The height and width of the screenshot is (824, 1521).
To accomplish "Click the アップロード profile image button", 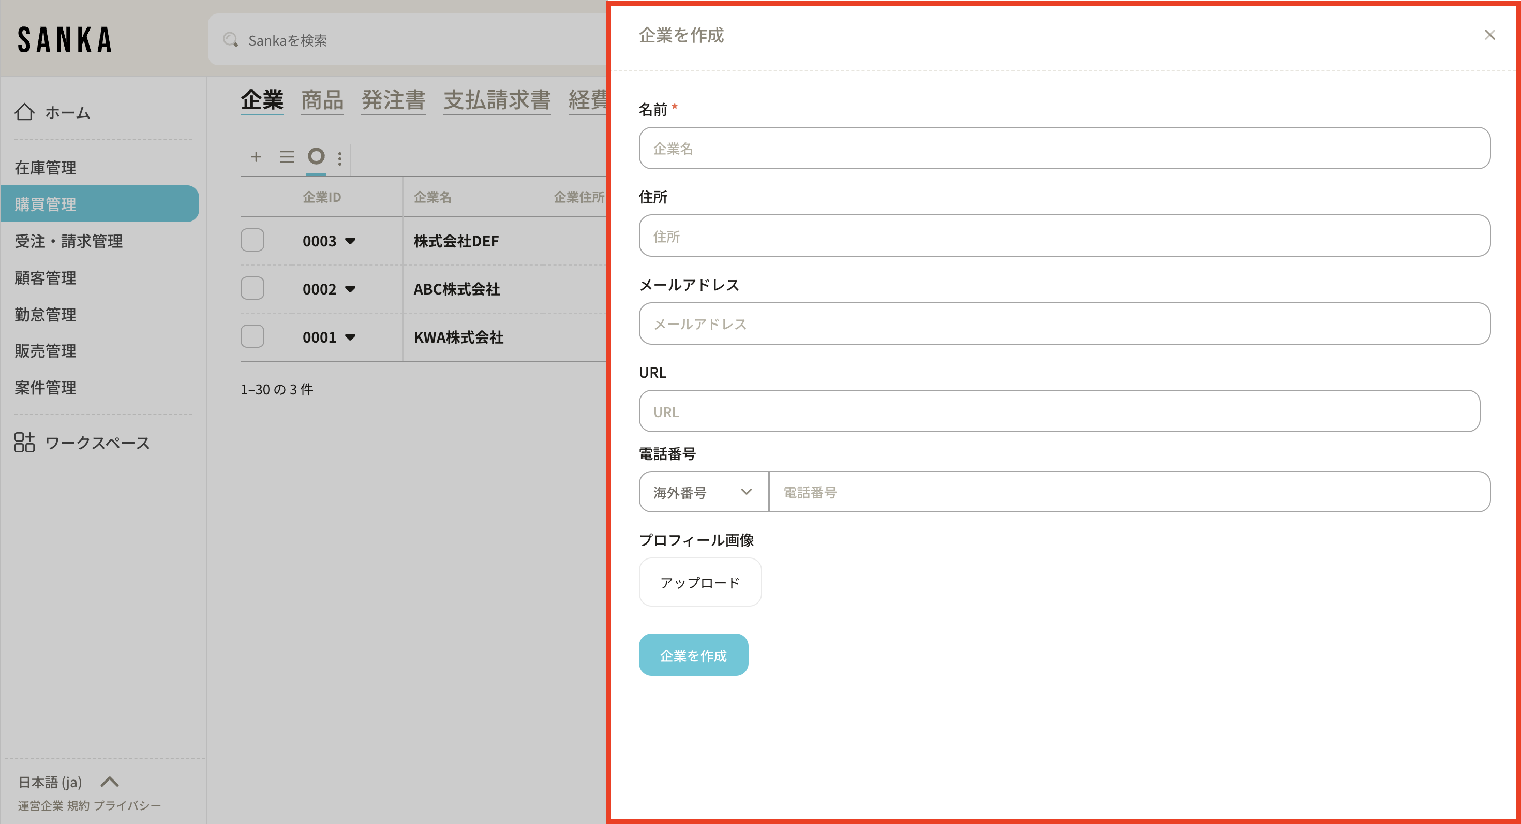I will (699, 582).
